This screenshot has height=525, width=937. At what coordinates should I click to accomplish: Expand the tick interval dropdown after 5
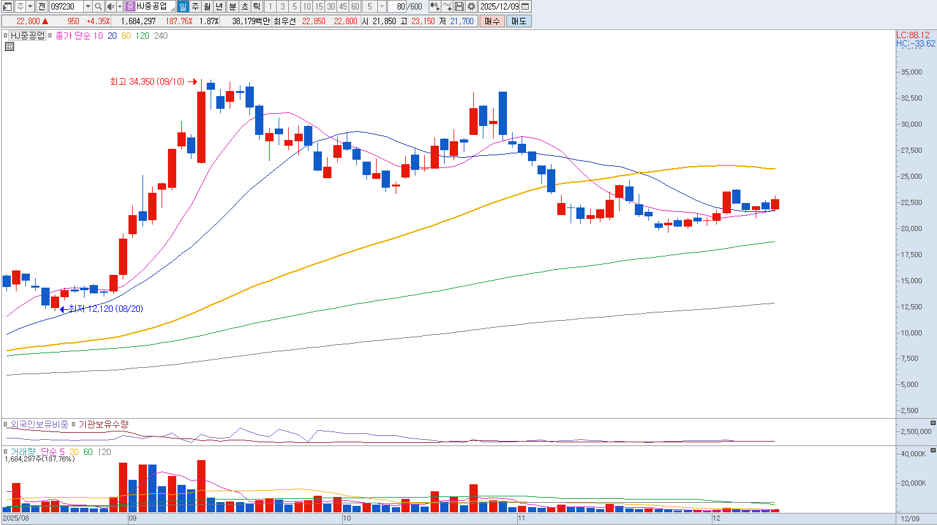click(x=382, y=6)
